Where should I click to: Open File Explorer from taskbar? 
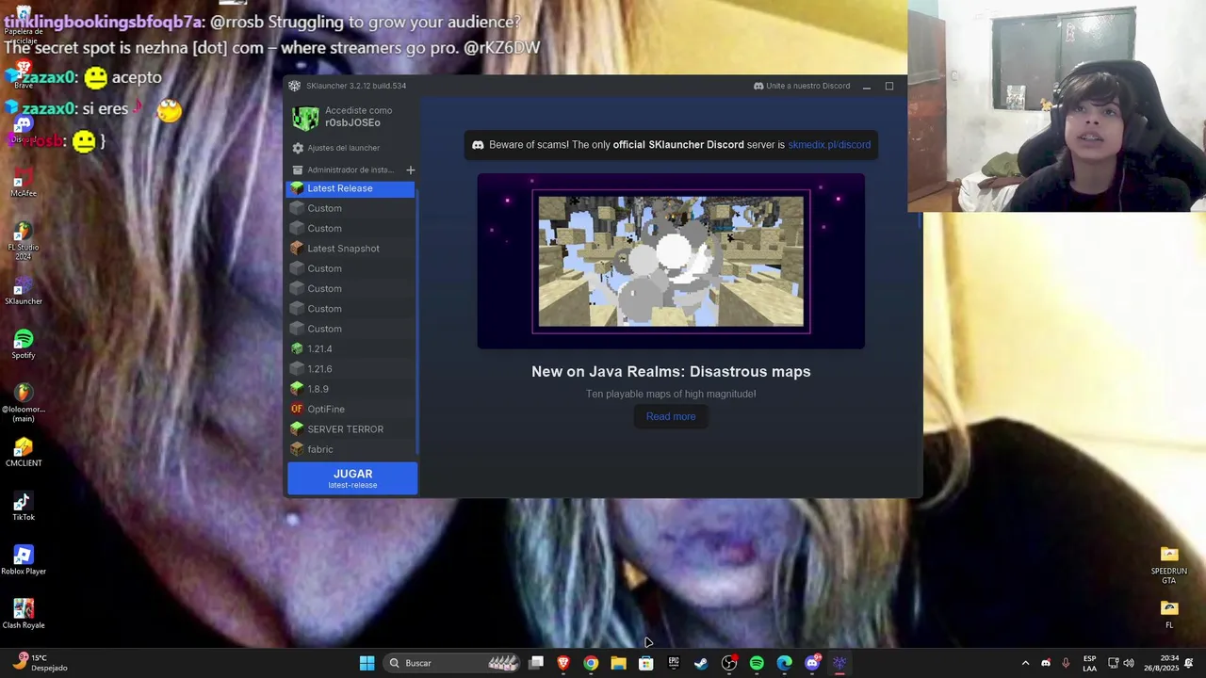618,663
